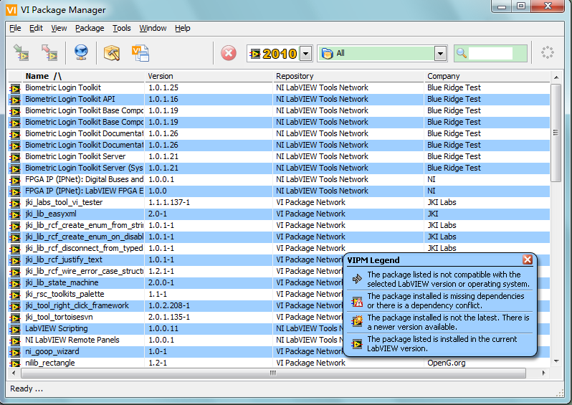The height and width of the screenshot is (405, 572).
Task: Open the All repository filter dropdown arrow
Action: point(440,54)
